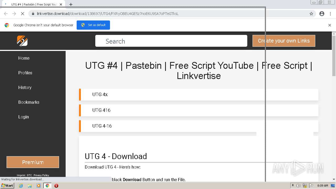Open media player taskbar icon
The width and height of the screenshot is (336, 189).
click(x=39, y=186)
